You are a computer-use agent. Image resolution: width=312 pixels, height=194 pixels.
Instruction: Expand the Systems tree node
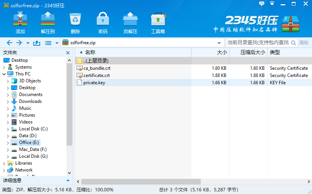pyautogui.click(x=4, y=67)
